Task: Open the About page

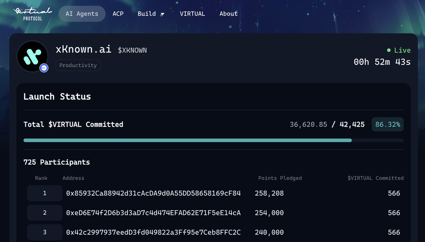Action: (x=228, y=13)
